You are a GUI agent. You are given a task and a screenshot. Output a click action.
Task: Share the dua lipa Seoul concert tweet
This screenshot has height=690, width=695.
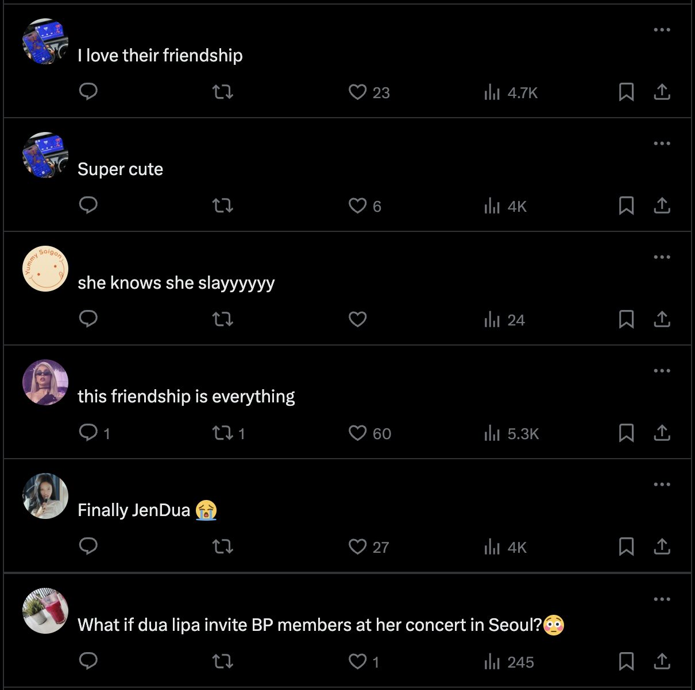tap(662, 661)
